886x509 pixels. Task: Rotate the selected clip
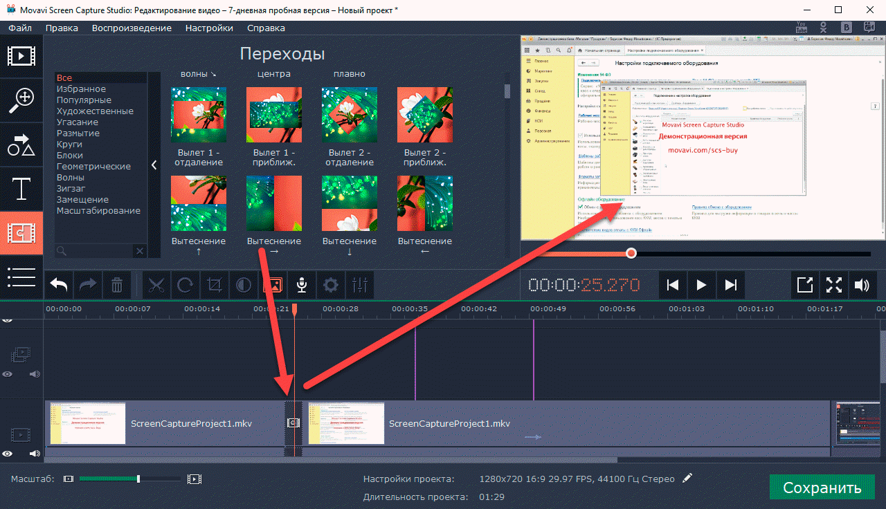[x=186, y=284]
